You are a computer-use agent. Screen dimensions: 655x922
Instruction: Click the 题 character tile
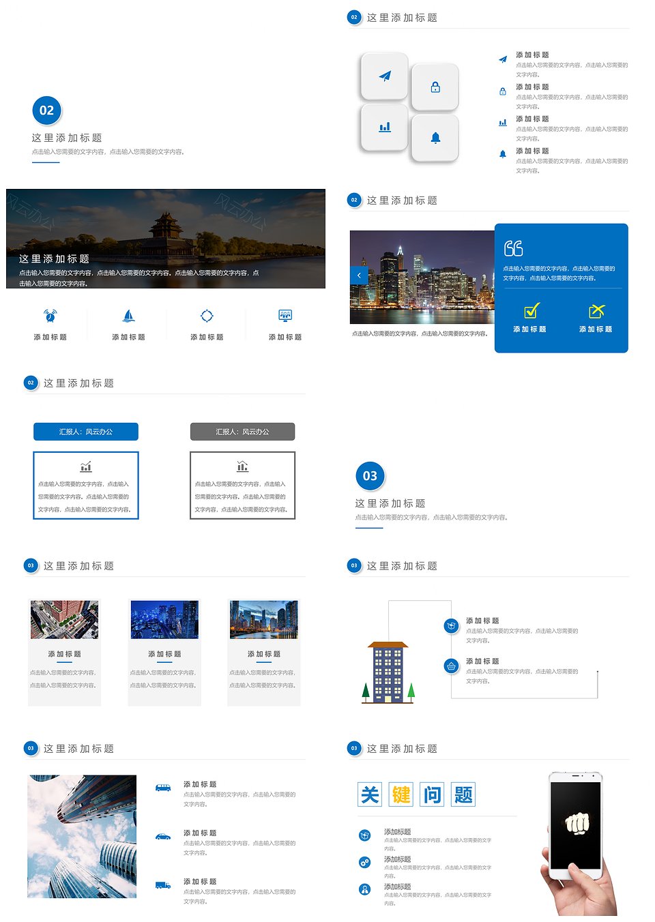coord(463,794)
